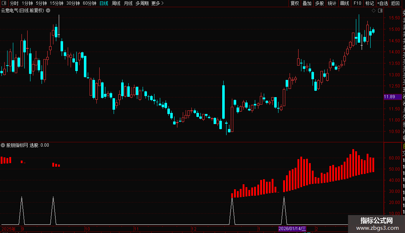This screenshot has width=405, height=233.
Task: Click the 股朋指标网 indicator name
Action: [17, 145]
